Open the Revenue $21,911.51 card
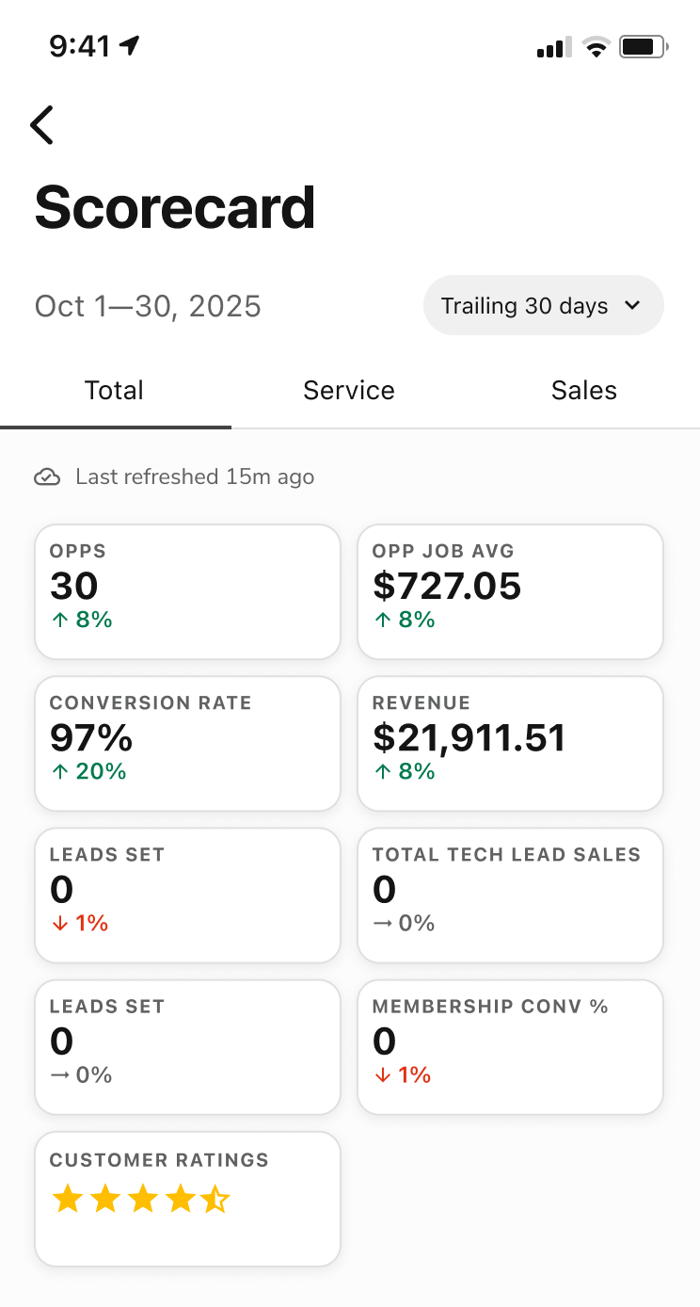Viewport: 700px width, 1307px height. pyautogui.click(x=511, y=743)
